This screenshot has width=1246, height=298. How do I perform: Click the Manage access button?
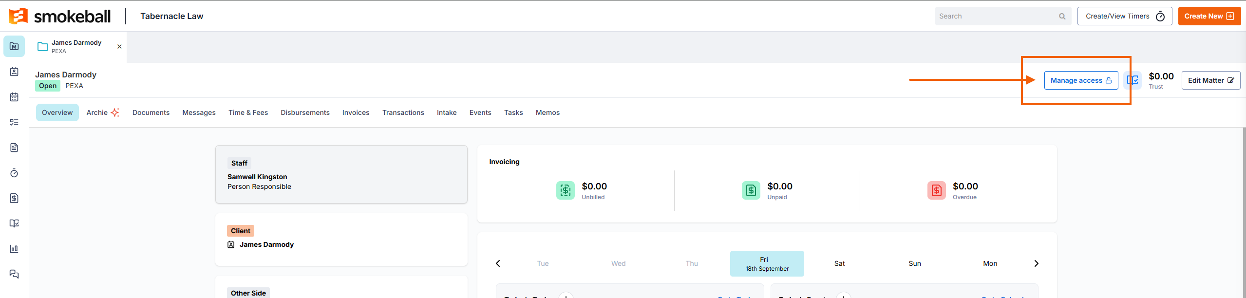click(1081, 80)
